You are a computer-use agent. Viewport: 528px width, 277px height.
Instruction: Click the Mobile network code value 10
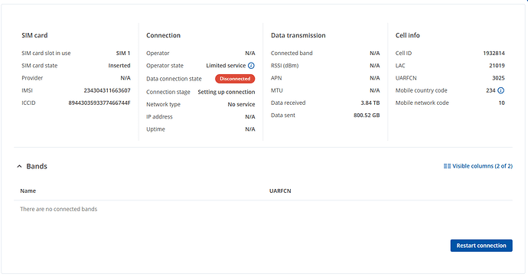click(x=502, y=103)
